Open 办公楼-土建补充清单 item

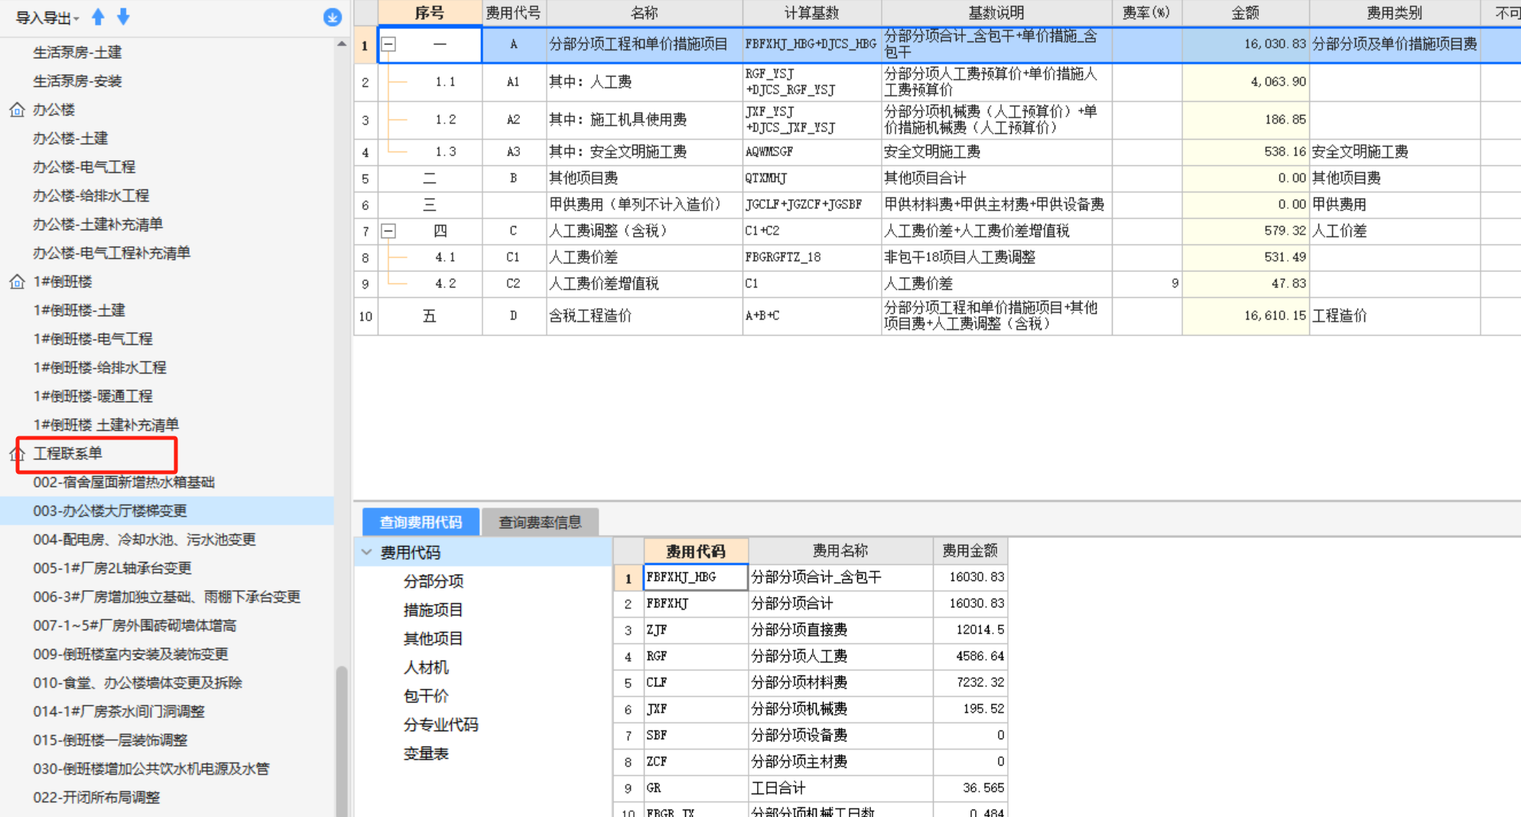(98, 225)
